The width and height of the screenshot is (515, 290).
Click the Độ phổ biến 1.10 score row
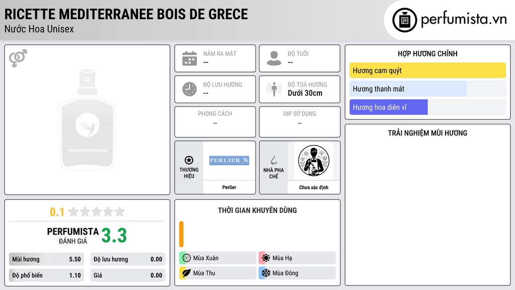tap(46, 275)
